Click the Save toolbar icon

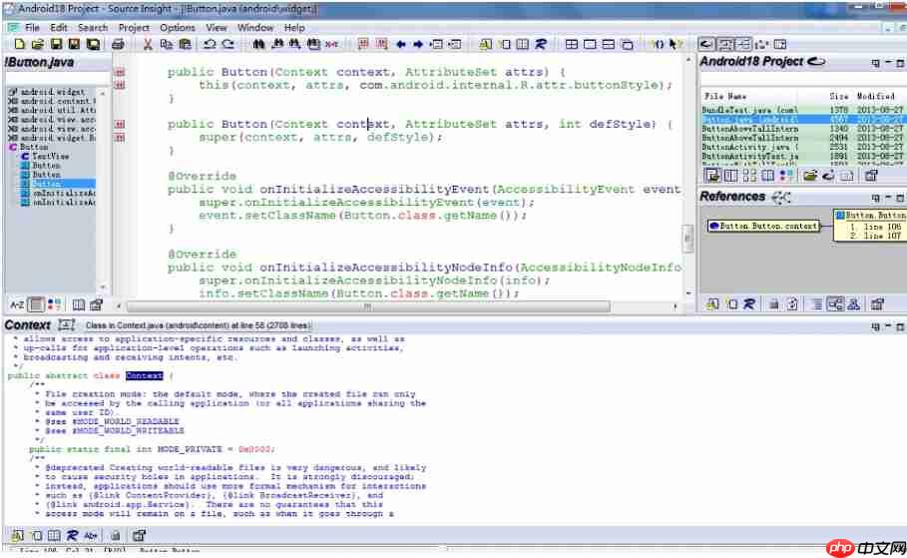tap(56, 44)
